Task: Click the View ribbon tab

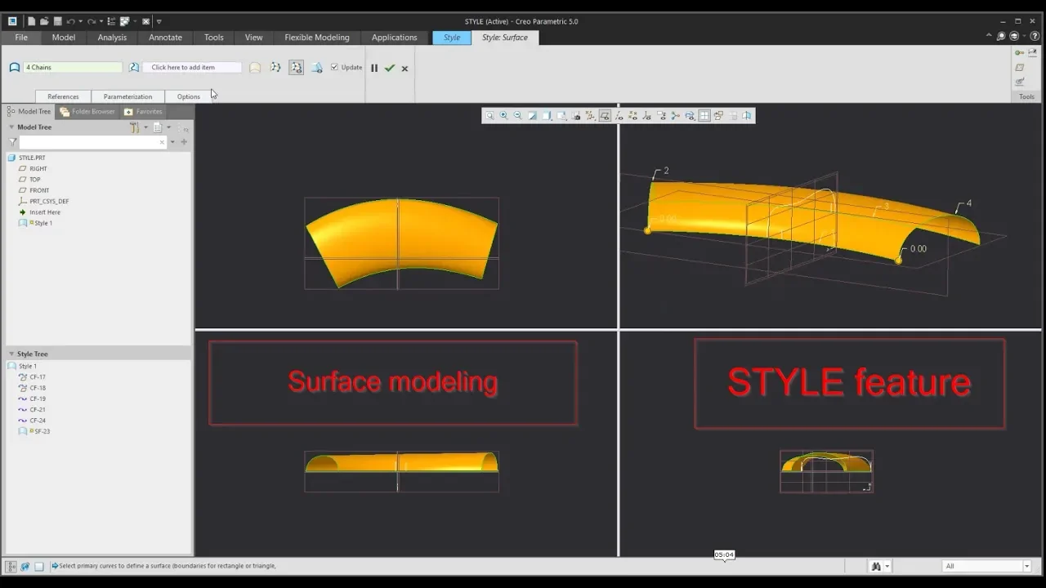Action: coord(254,38)
